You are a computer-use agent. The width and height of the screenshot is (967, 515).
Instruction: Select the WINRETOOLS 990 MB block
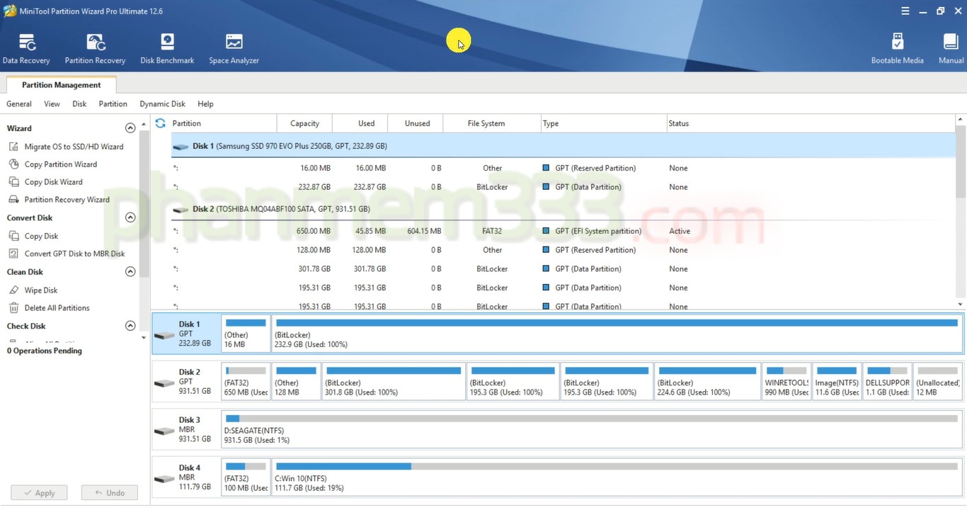coord(786,382)
